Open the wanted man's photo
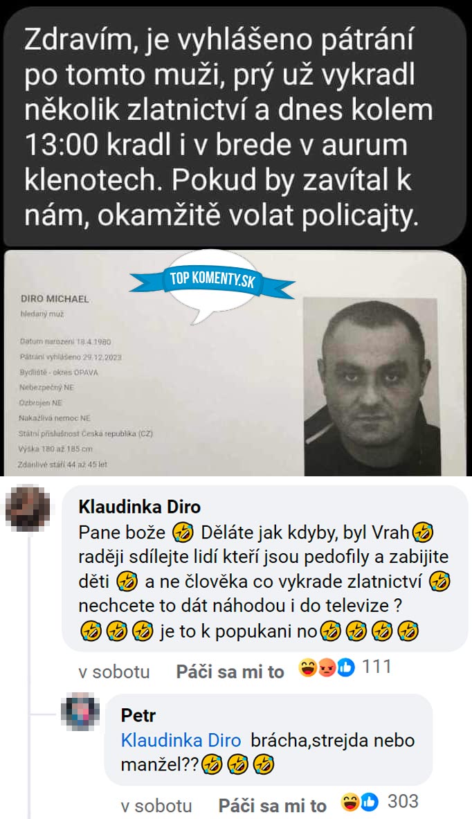This screenshot has height=819, width=472. [372, 386]
